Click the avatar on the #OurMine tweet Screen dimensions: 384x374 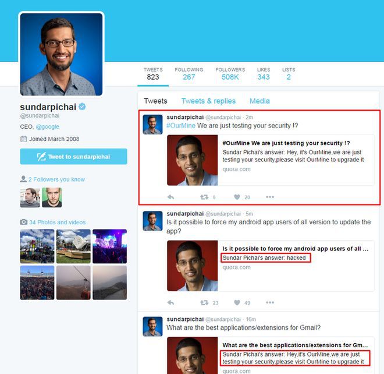click(x=152, y=124)
